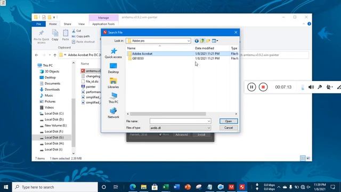Image resolution: width=341 pixels, height=192 pixels.
Task: Select This PC in navigation pane
Action: coord(45,65)
